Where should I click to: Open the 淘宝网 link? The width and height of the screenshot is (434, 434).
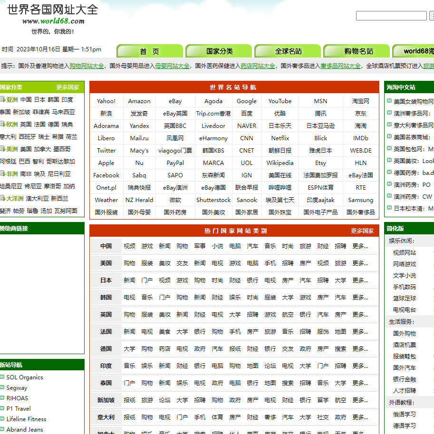pos(361,101)
